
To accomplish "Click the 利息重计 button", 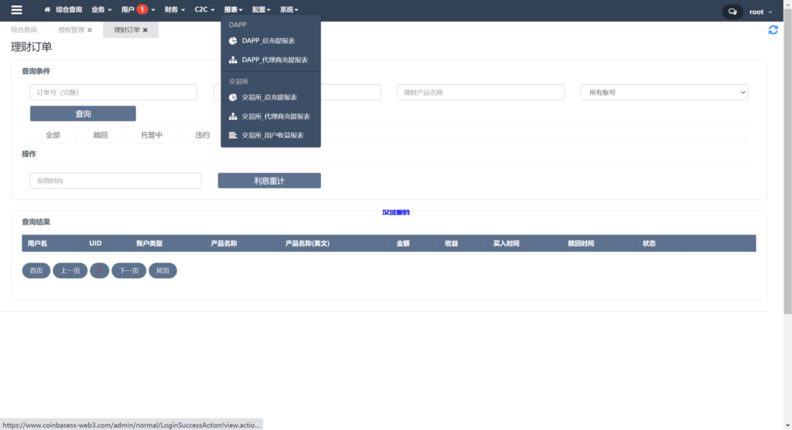I will 269,181.
